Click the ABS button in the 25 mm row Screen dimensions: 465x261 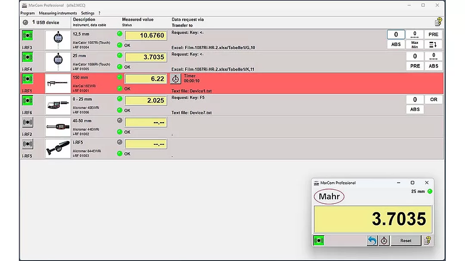click(x=433, y=66)
